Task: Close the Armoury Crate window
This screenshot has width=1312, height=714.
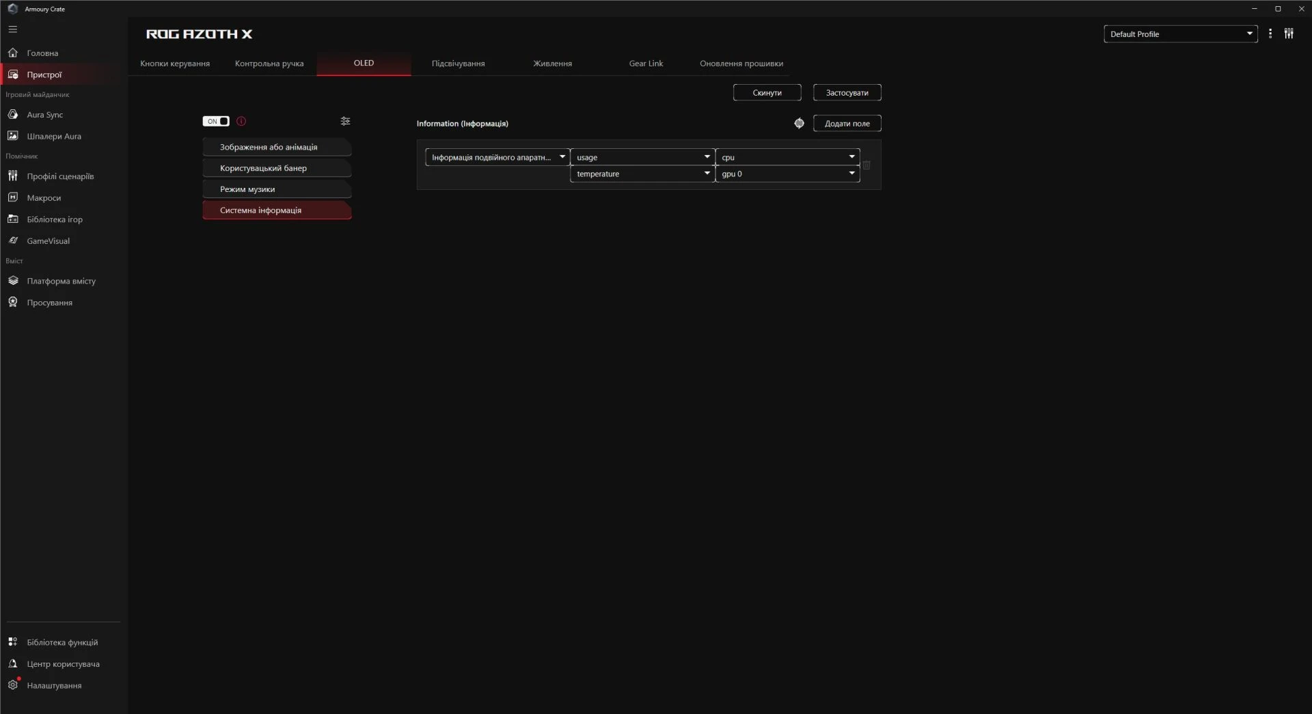Action: click(x=1301, y=9)
